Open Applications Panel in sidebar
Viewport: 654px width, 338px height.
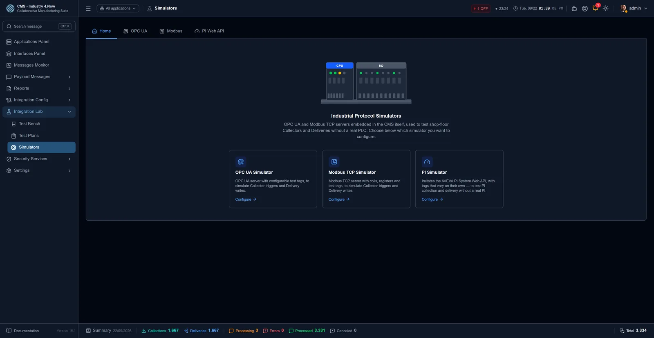pos(39,42)
